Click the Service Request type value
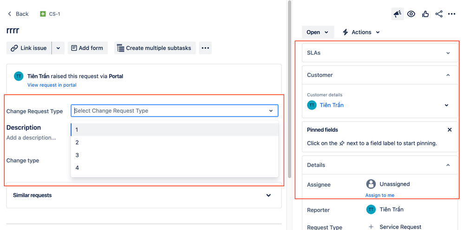This screenshot has width=464, height=230. pyautogui.click(x=400, y=227)
